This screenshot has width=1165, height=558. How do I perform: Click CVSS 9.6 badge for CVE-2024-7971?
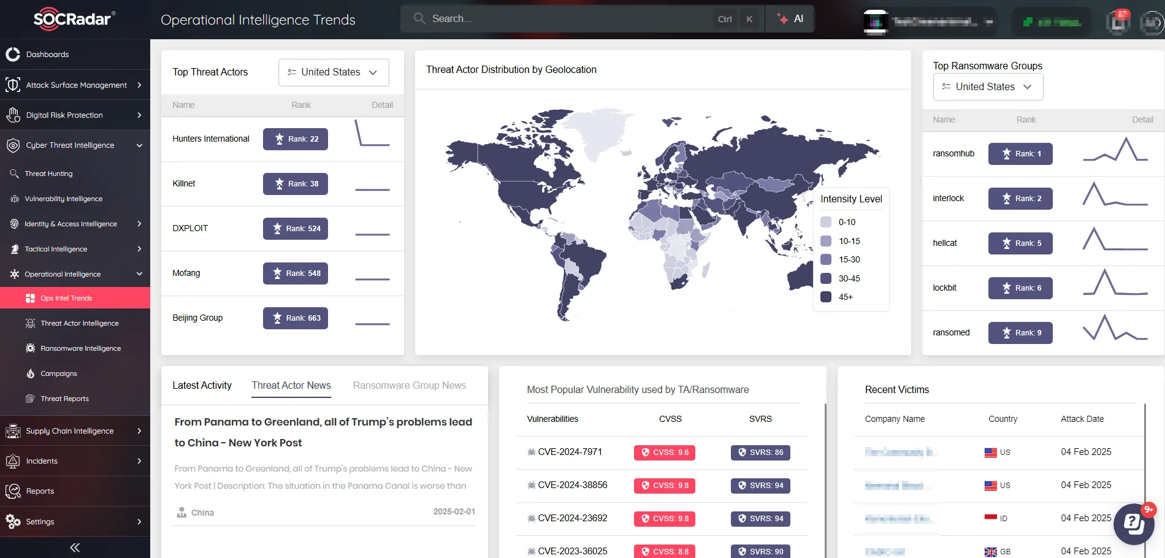pos(665,453)
